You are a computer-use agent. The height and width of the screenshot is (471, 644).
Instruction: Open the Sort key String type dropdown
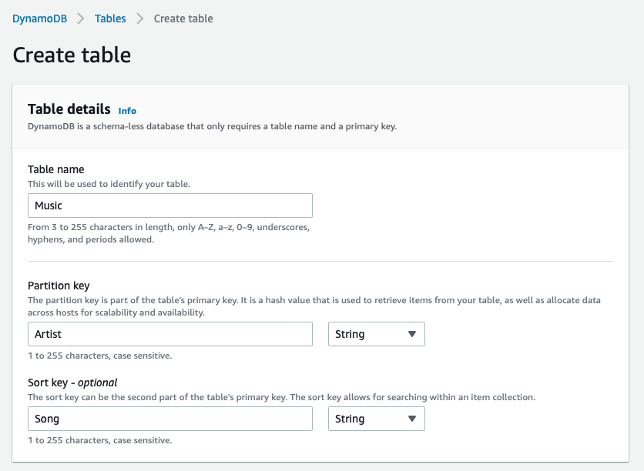[x=376, y=419]
